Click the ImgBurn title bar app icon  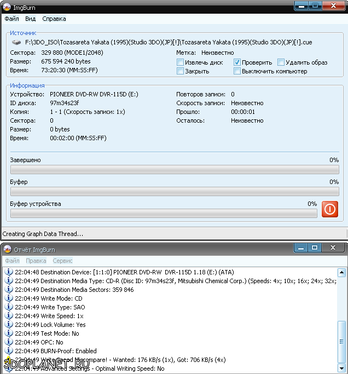point(8,6)
